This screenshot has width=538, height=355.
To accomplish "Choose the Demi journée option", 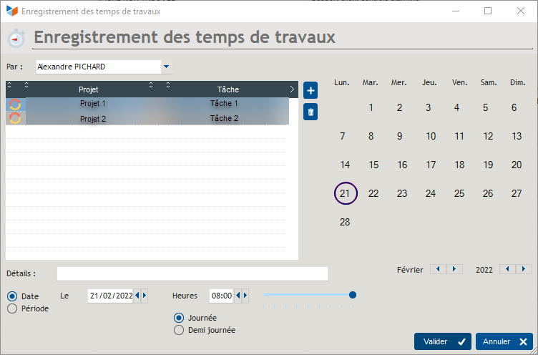I will point(179,330).
